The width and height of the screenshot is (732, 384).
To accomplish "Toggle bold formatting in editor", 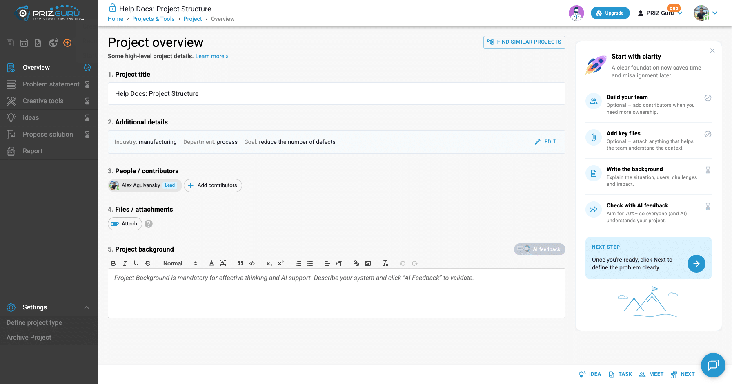I will [113, 263].
